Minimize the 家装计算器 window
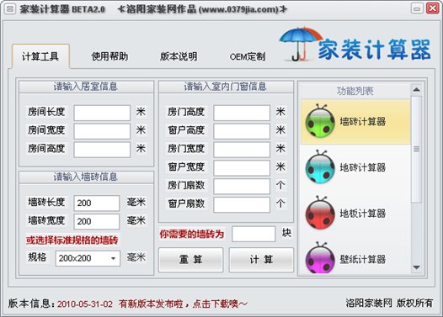Screen dimensions: 443x317 [417, 8]
